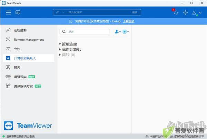The image size is (207, 139).
Task: Click the magnifier search icon
Action: 64,31
